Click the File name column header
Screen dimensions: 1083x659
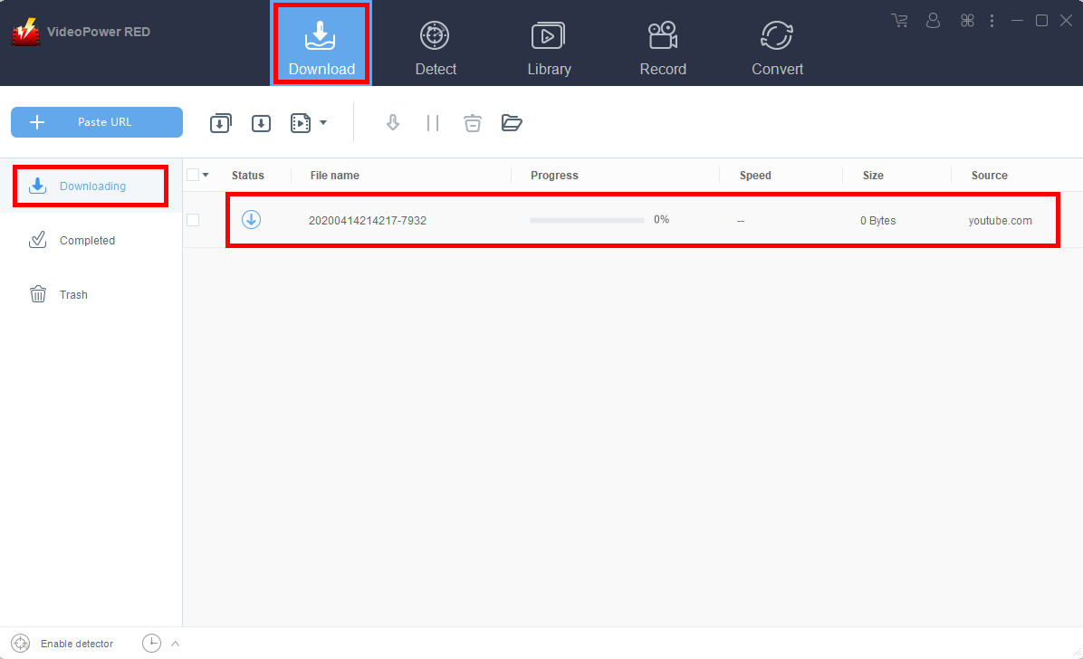pos(335,176)
